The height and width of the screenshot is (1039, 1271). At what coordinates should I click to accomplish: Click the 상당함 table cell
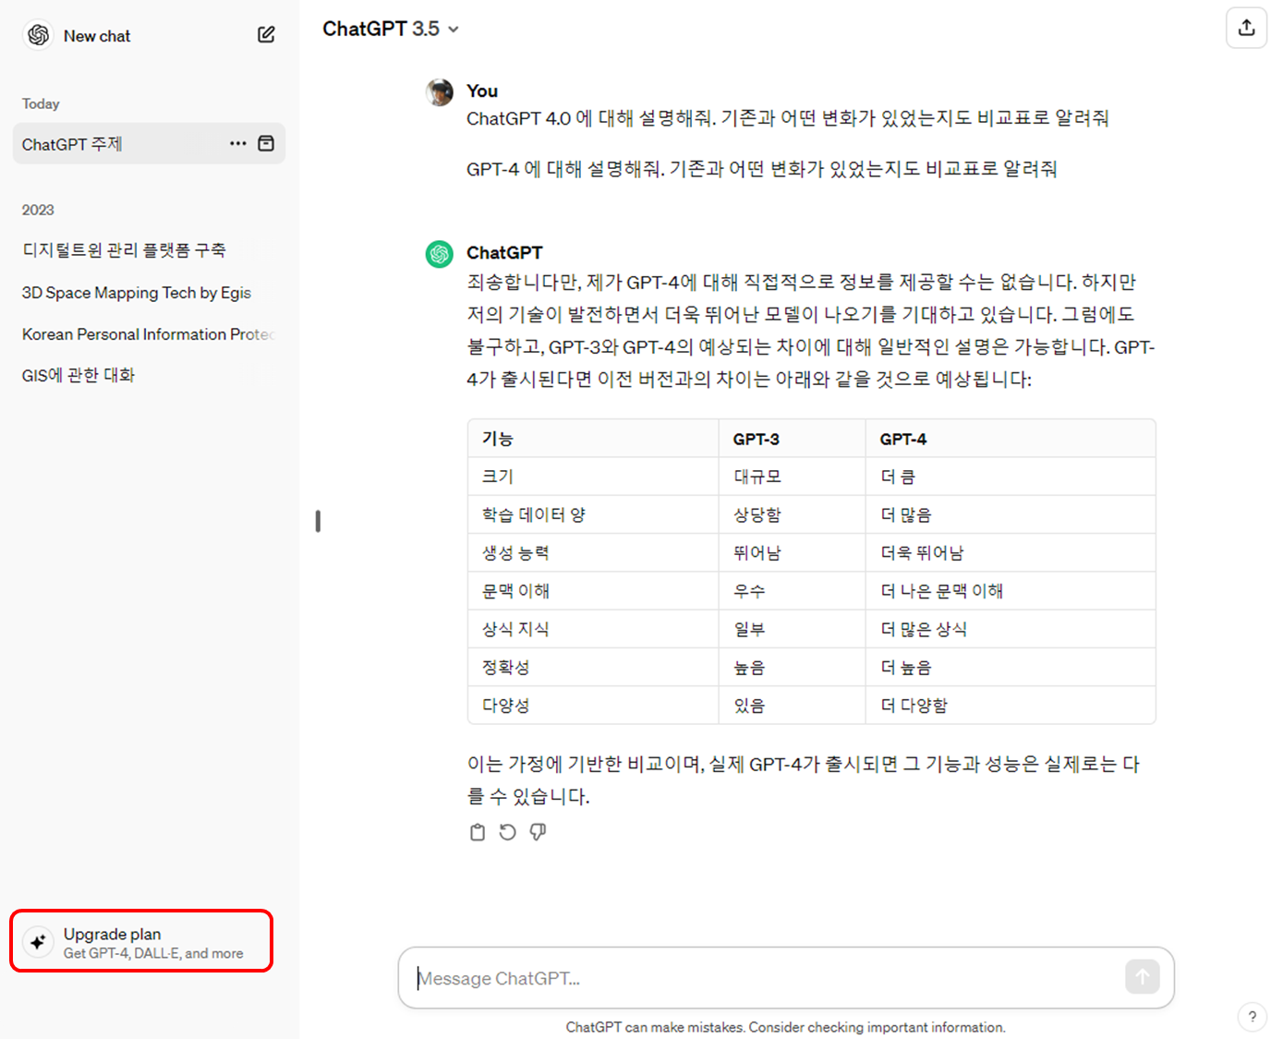792,514
